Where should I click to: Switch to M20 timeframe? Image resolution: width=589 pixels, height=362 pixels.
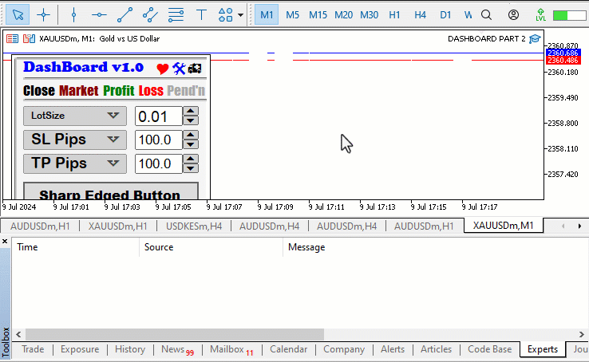pos(343,15)
